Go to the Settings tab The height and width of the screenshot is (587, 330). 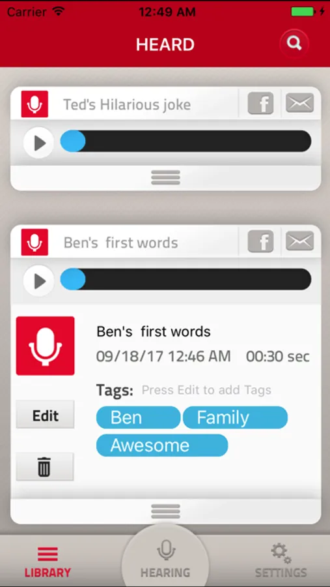281,561
